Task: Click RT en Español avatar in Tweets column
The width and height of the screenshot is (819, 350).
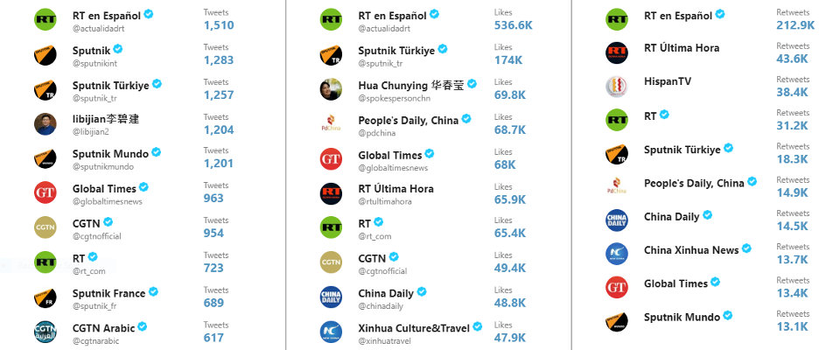Action: click(45, 20)
